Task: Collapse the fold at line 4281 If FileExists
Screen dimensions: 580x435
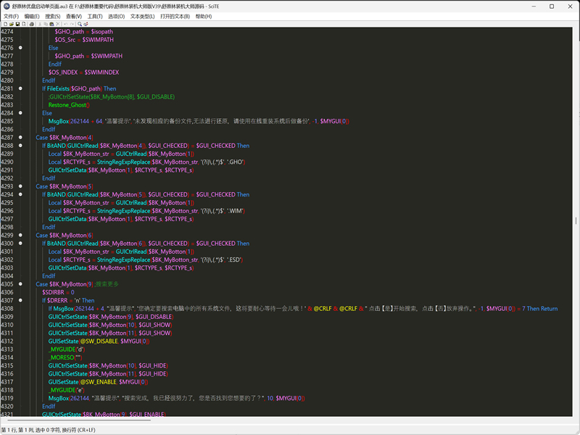Action: coord(20,88)
